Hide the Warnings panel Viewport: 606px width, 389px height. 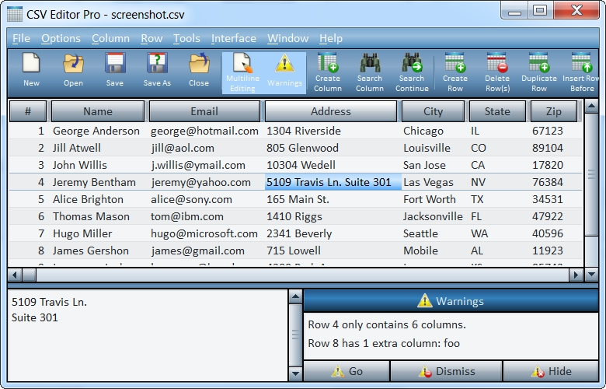tap(551, 371)
